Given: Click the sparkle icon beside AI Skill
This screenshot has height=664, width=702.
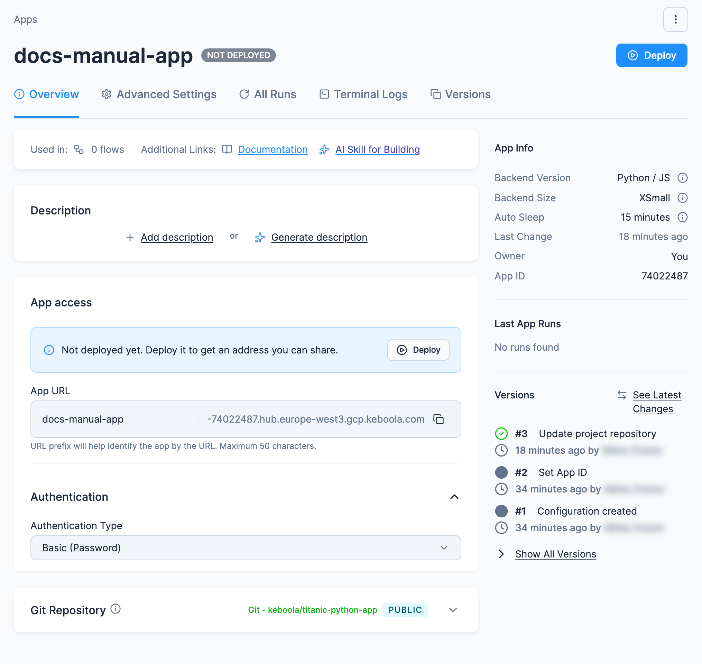Looking at the screenshot, I should click(324, 149).
